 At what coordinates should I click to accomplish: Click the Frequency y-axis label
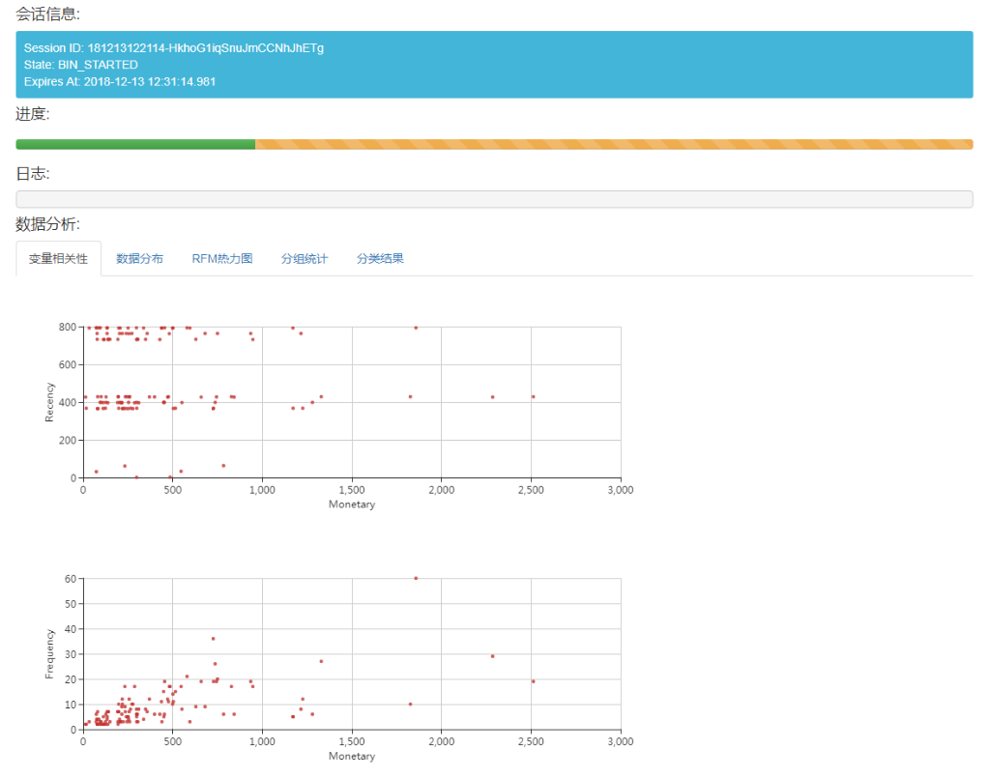pyautogui.click(x=49, y=654)
